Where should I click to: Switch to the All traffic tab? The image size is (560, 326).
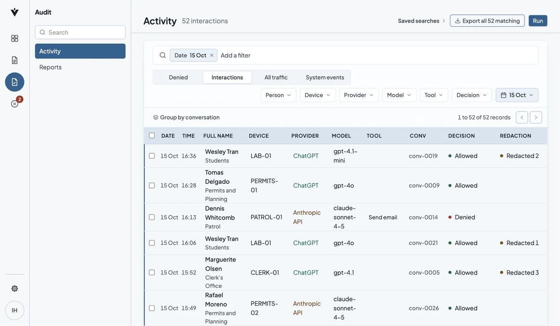276,77
